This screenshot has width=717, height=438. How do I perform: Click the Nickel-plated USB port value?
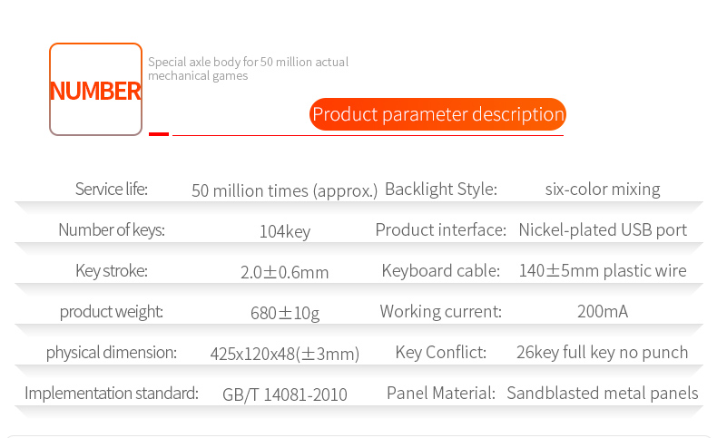coord(603,230)
